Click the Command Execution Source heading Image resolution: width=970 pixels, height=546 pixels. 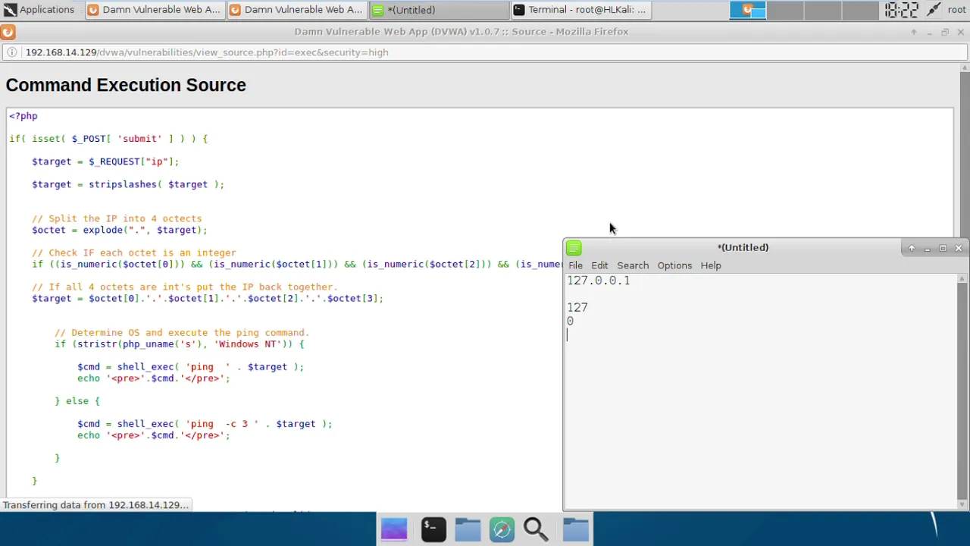click(126, 85)
